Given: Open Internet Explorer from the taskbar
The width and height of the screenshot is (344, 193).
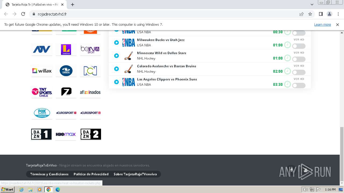Looking at the screenshot, I should click(x=21, y=190).
